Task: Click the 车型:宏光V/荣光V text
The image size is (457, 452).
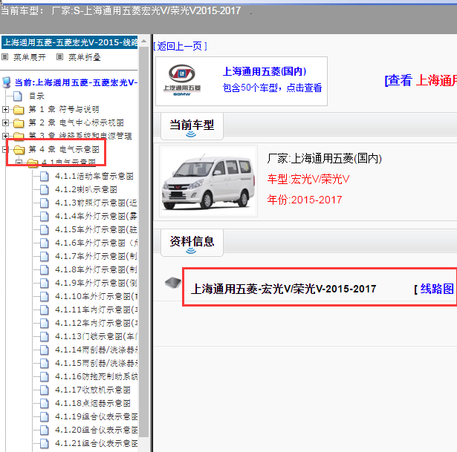Action: point(308,180)
